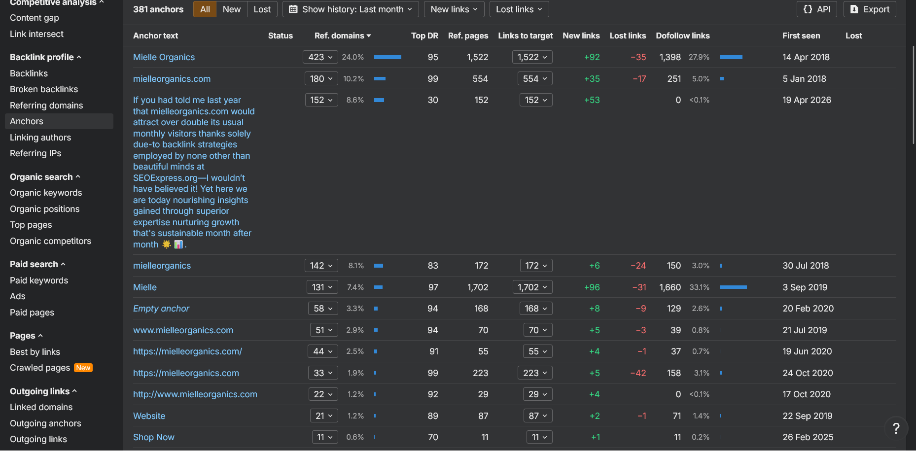Screen dimensions: 916x451
Task: Expand the 423 referring domains dropdown
Action: [x=320, y=57]
